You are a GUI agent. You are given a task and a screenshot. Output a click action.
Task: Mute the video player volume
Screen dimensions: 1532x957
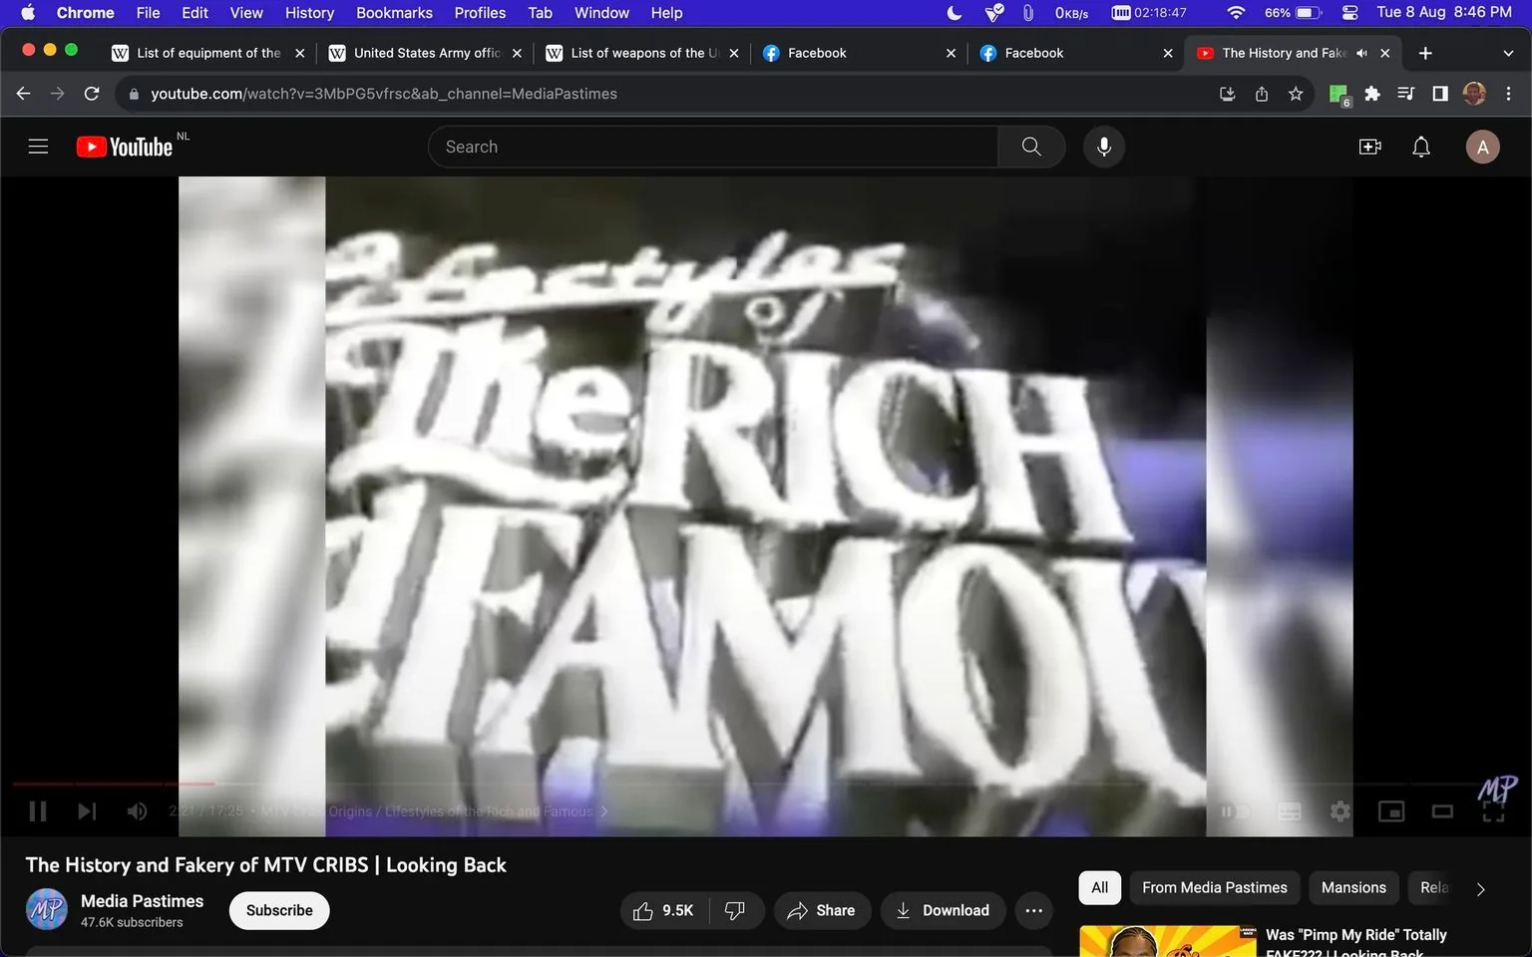pos(138,811)
